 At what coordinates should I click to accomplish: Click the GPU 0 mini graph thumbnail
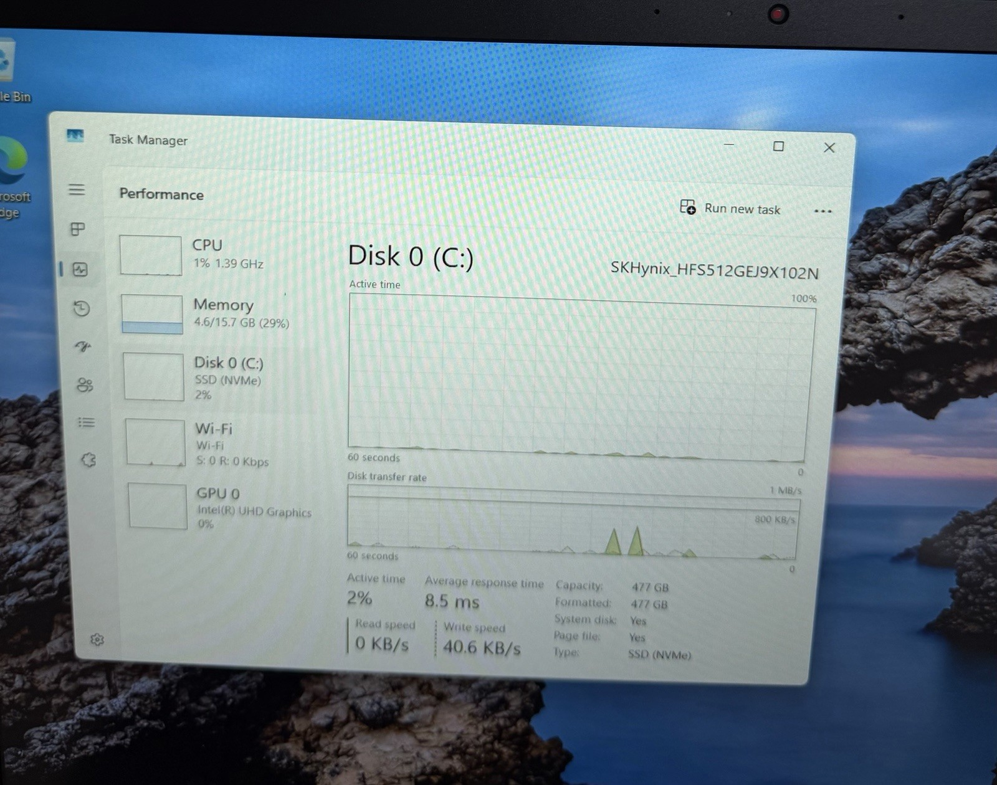[158, 506]
